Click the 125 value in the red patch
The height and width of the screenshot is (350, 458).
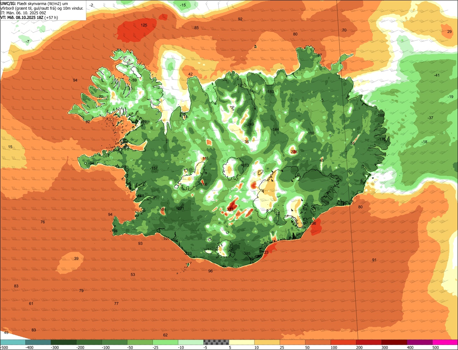click(144, 25)
